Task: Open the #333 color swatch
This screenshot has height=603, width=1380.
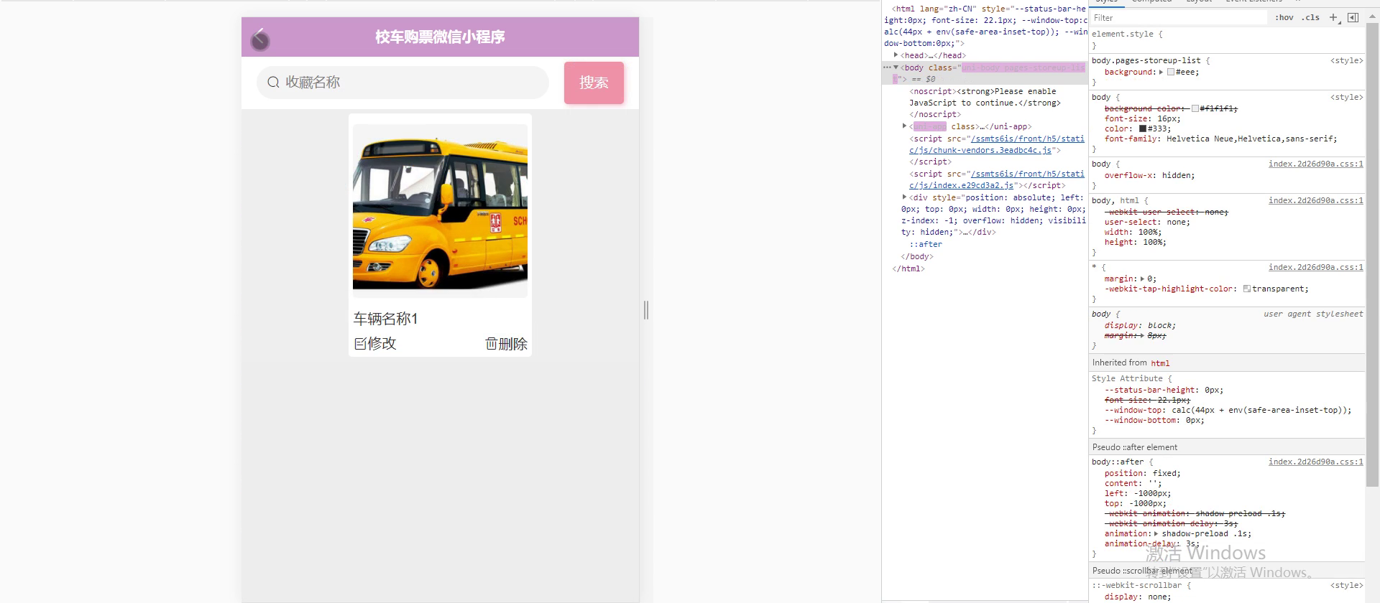Action: tap(1143, 128)
